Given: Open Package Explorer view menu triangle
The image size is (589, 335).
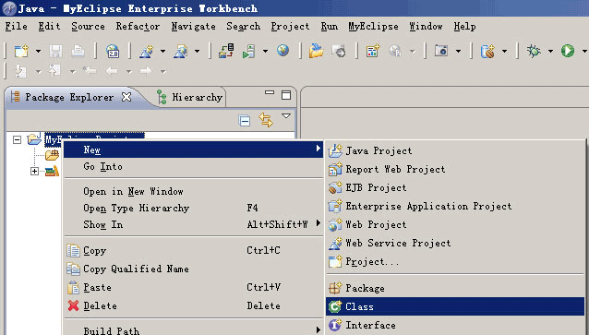Looking at the screenshot, I should [x=286, y=116].
